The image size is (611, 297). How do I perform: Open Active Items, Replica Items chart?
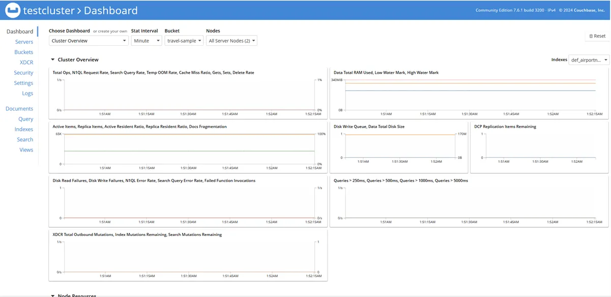pyautogui.click(x=188, y=146)
